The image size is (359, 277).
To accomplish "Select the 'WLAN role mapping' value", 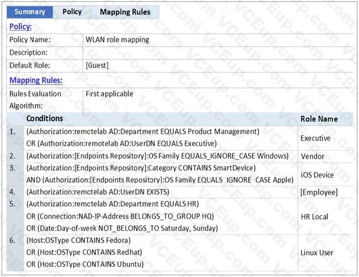I will pos(117,40).
